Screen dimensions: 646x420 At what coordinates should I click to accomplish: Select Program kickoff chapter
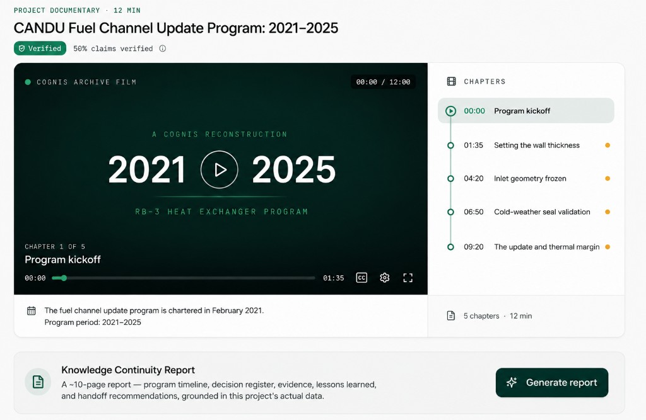[526, 111]
